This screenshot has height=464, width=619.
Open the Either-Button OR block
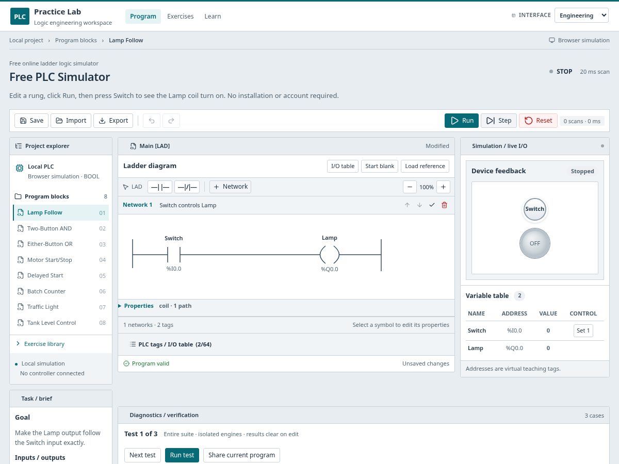click(x=61, y=244)
